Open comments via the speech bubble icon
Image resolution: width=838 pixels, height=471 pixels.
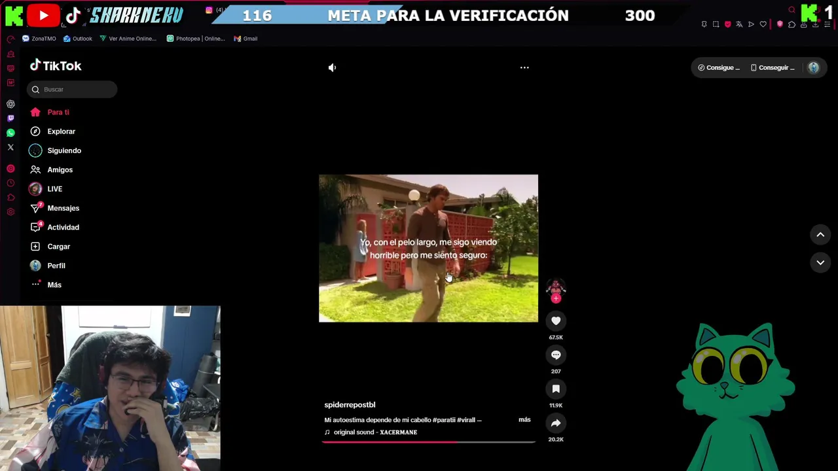556,355
